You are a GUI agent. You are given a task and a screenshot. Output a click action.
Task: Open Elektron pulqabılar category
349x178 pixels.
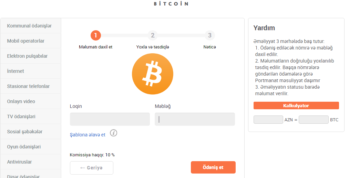28,56
